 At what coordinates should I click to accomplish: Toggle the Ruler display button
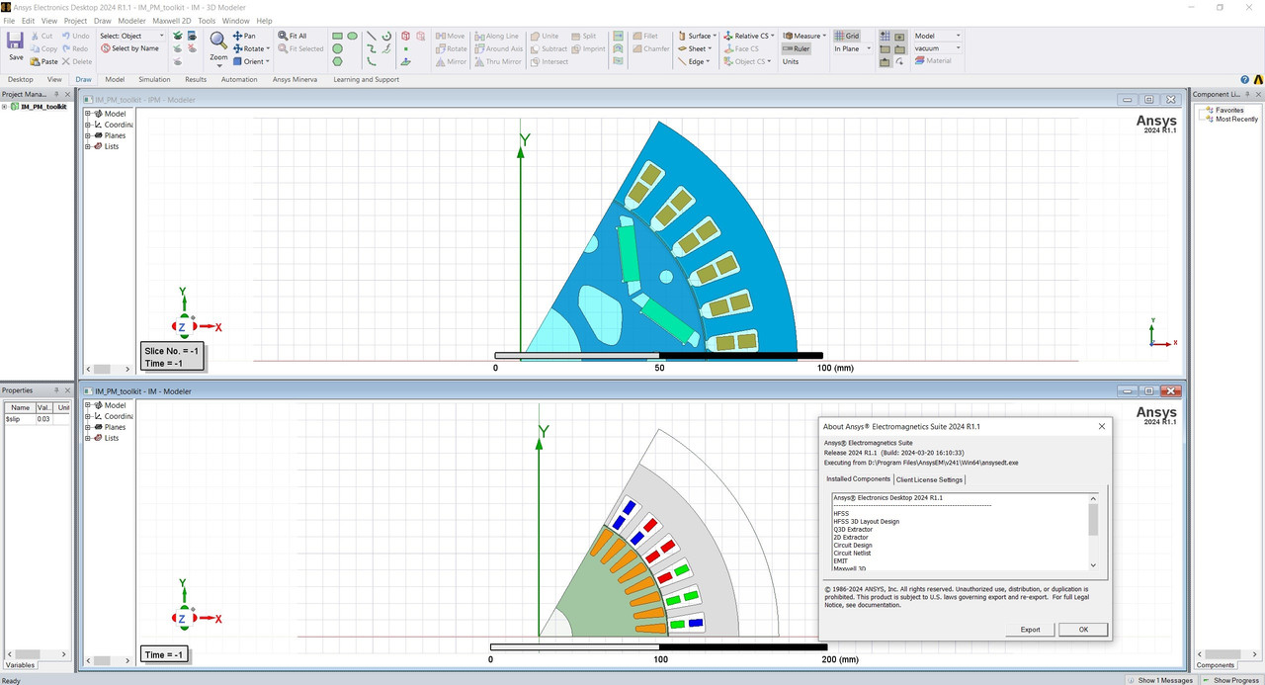pos(796,48)
